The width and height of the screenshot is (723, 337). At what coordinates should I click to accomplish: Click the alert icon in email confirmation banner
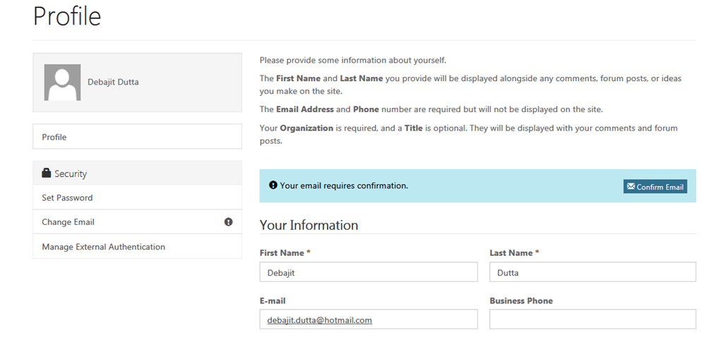point(273,185)
